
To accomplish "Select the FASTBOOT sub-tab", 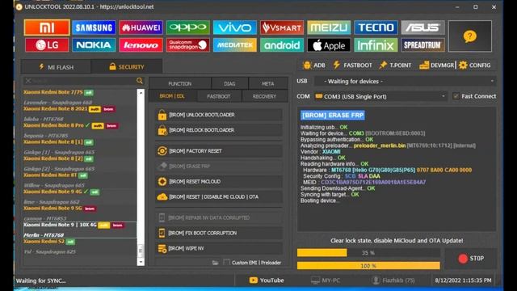I will coord(219,96).
